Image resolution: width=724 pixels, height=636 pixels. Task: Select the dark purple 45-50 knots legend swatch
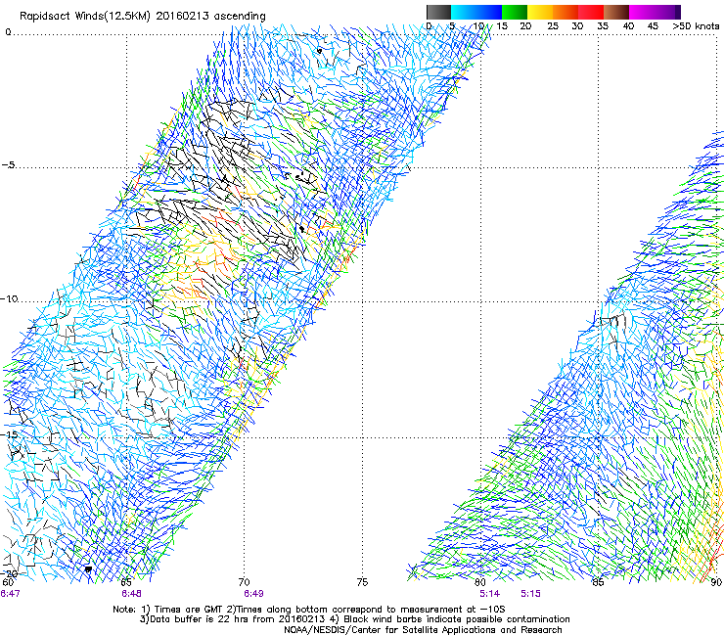tap(667, 12)
